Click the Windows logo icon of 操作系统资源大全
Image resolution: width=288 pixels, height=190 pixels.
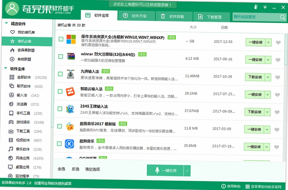(x=71, y=39)
